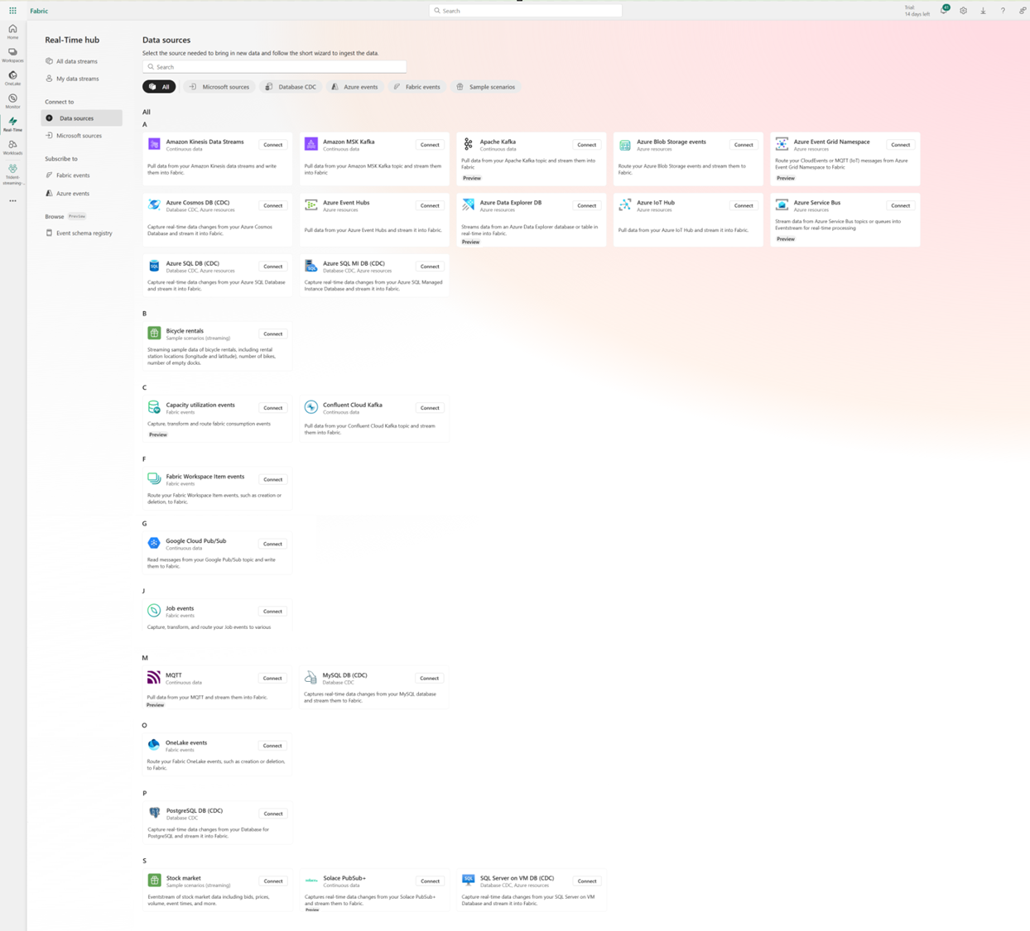Viewport: 1030px width, 931px height.
Task: Switch to the Azure events filter
Action: [x=354, y=87]
